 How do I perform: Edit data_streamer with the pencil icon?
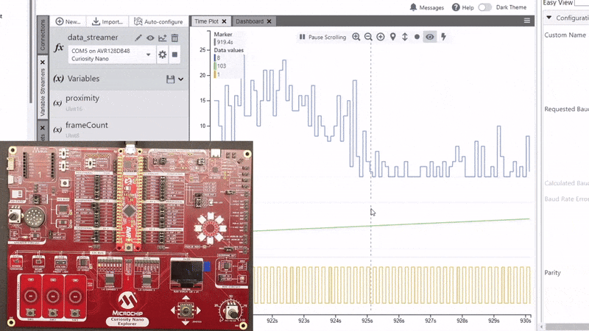pos(138,38)
